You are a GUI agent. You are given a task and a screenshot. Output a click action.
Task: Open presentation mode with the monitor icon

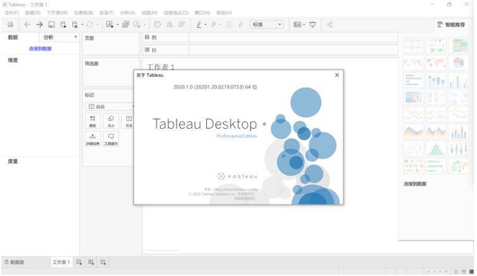point(313,25)
